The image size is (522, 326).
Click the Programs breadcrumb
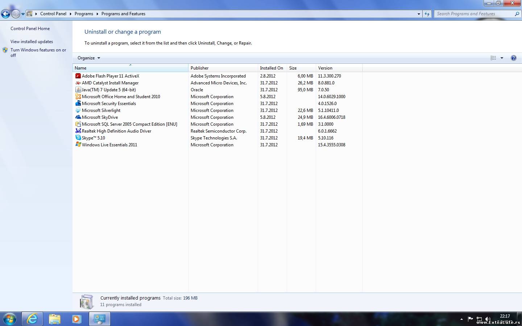click(x=84, y=14)
